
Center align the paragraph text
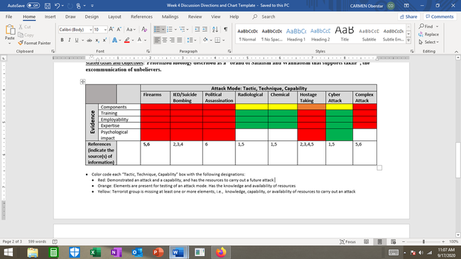(165, 40)
